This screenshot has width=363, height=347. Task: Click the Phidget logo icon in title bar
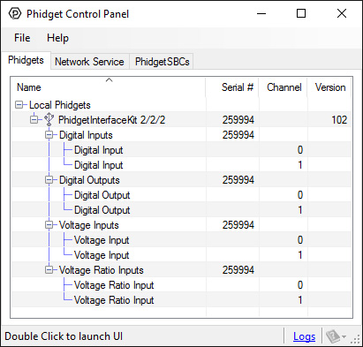15,13
